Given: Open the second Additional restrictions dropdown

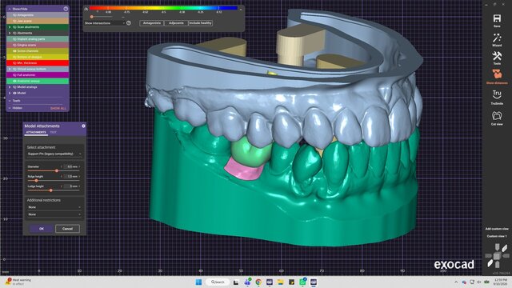Looking at the screenshot, I should 54,214.
